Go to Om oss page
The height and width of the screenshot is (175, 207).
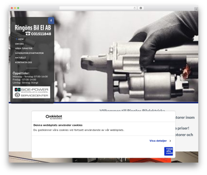pos(19,44)
